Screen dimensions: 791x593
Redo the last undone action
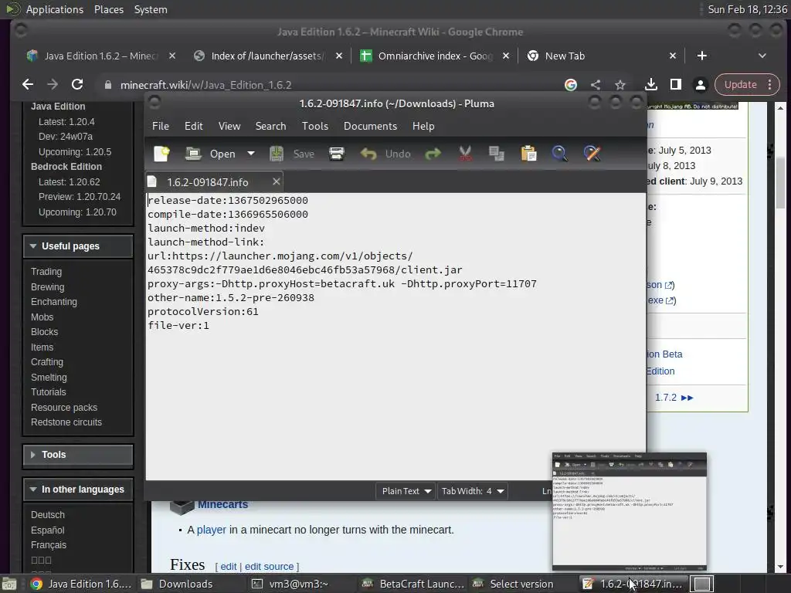[433, 154]
